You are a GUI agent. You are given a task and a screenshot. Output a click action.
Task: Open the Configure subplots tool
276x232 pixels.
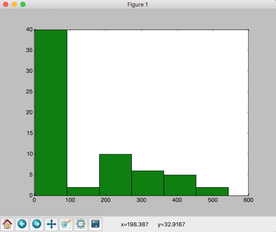[x=81, y=224]
